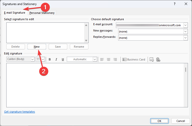The width and height of the screenshot is (192, 126).
Task: Open the Calibri (Body) font dropdown
Action: click(x=33, y=59)
